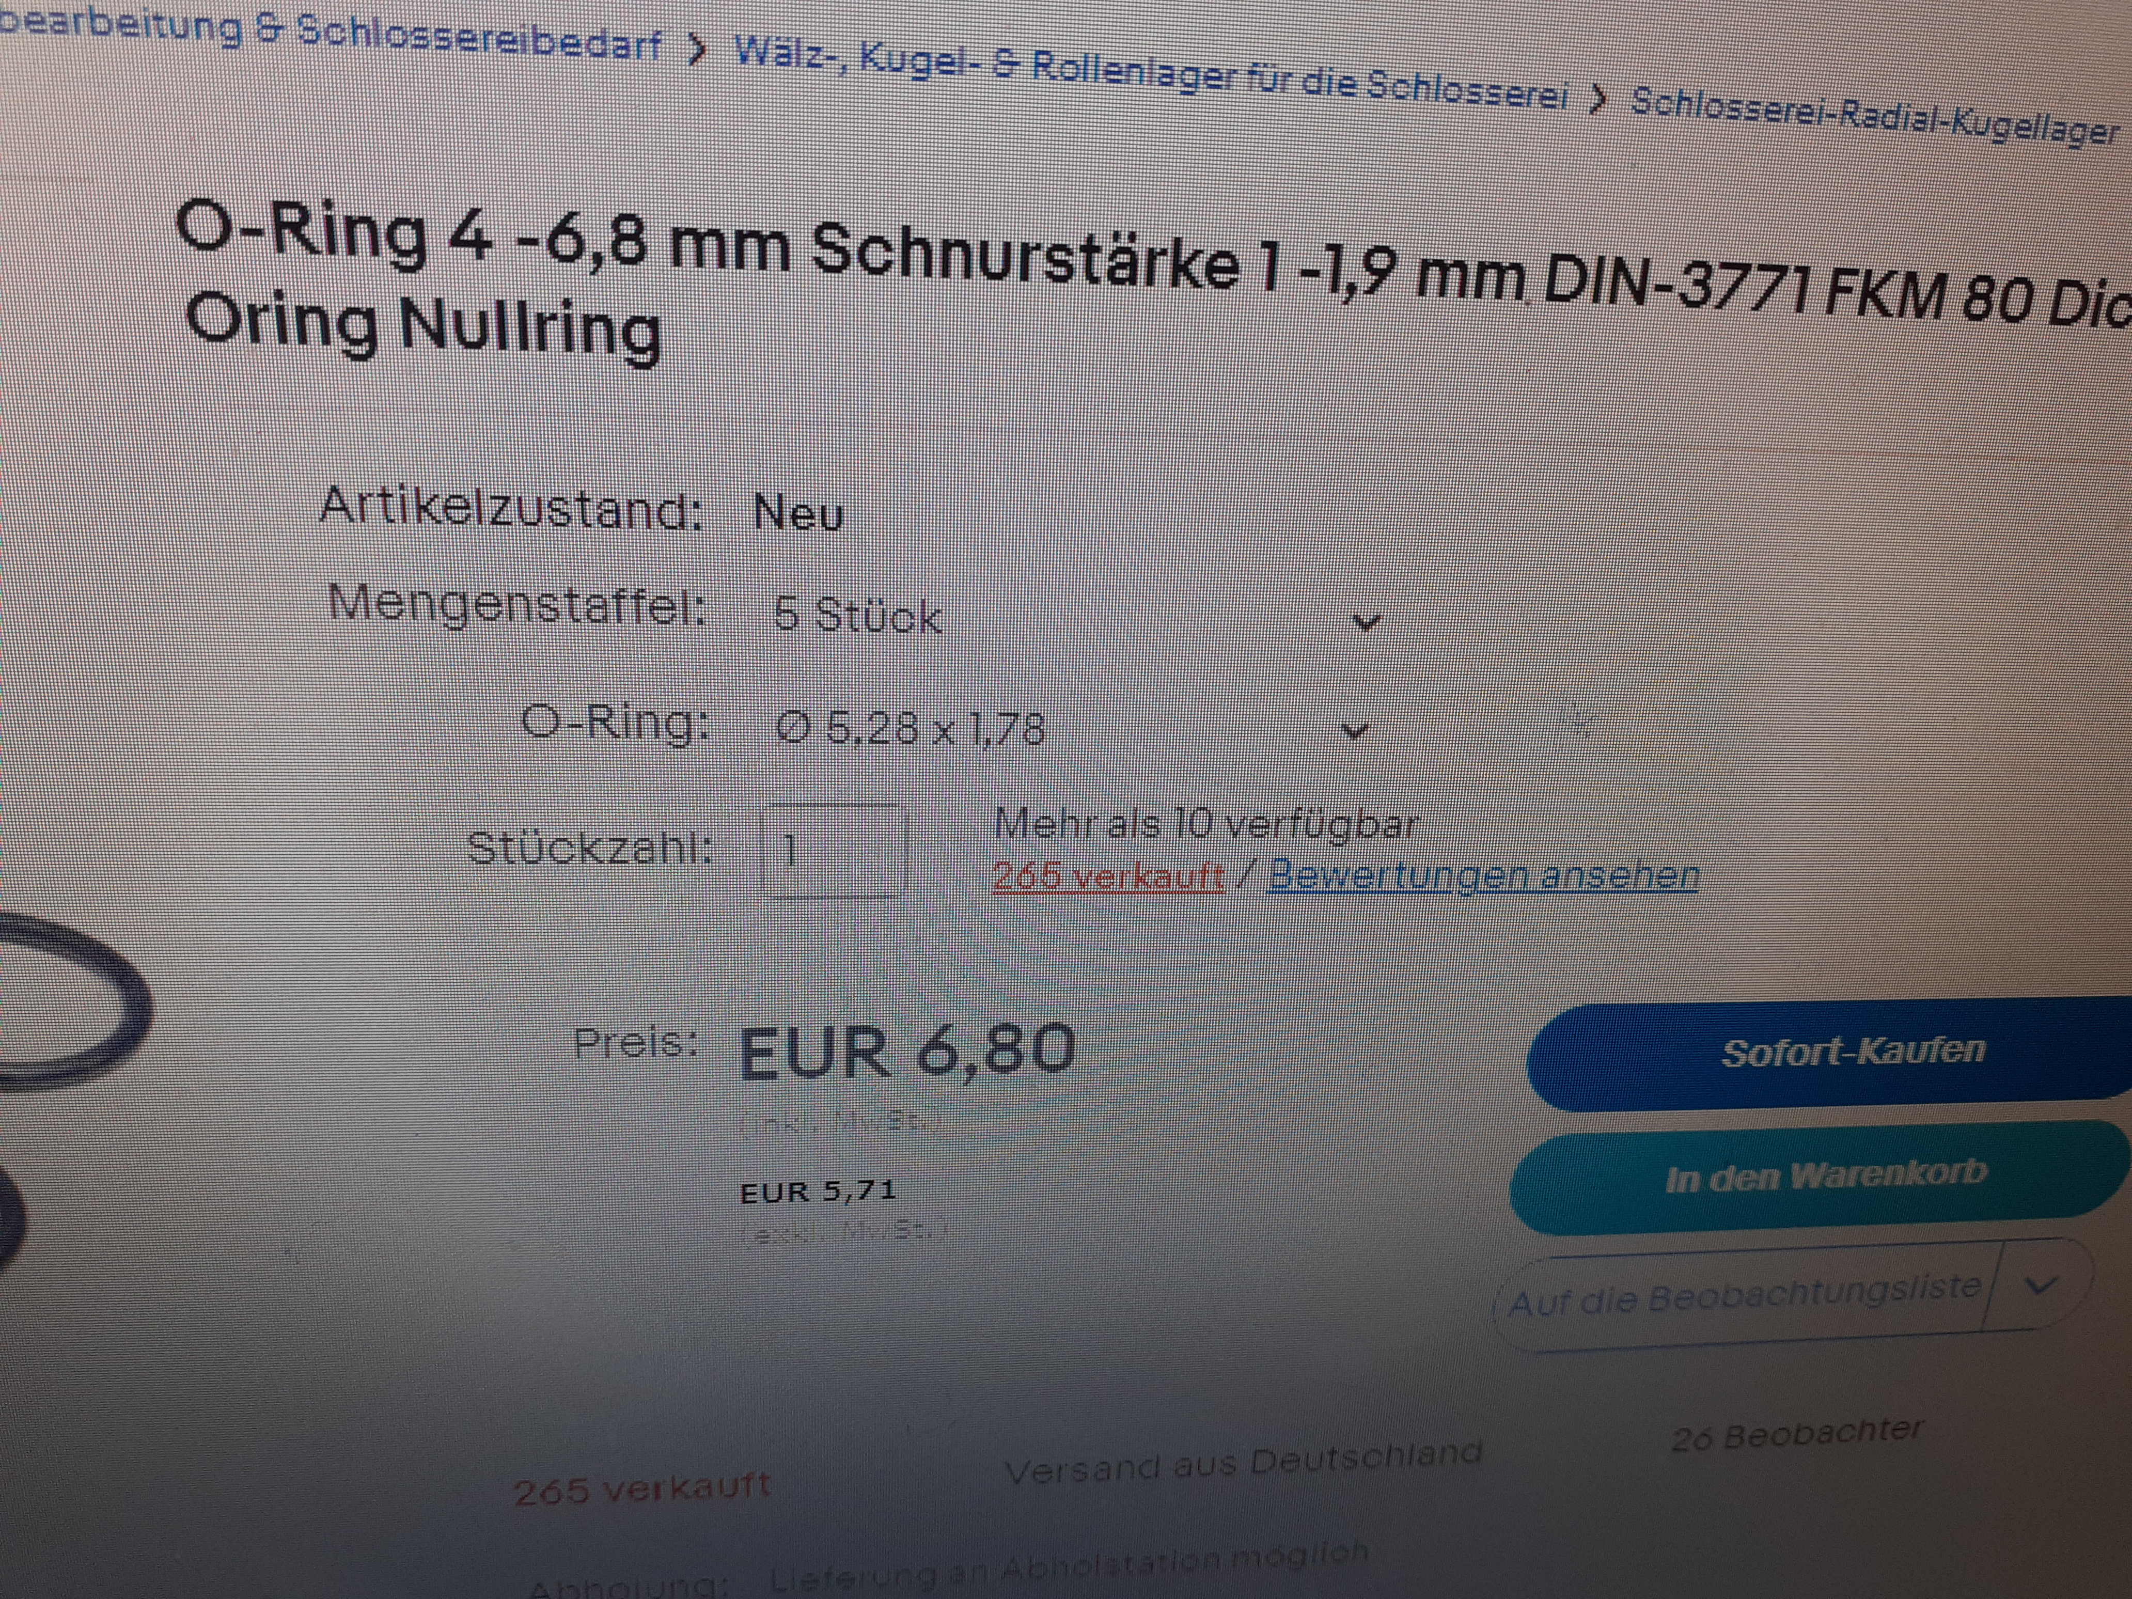
Task: Click the Stückzahl quantity input field
Action: [833, 850]
